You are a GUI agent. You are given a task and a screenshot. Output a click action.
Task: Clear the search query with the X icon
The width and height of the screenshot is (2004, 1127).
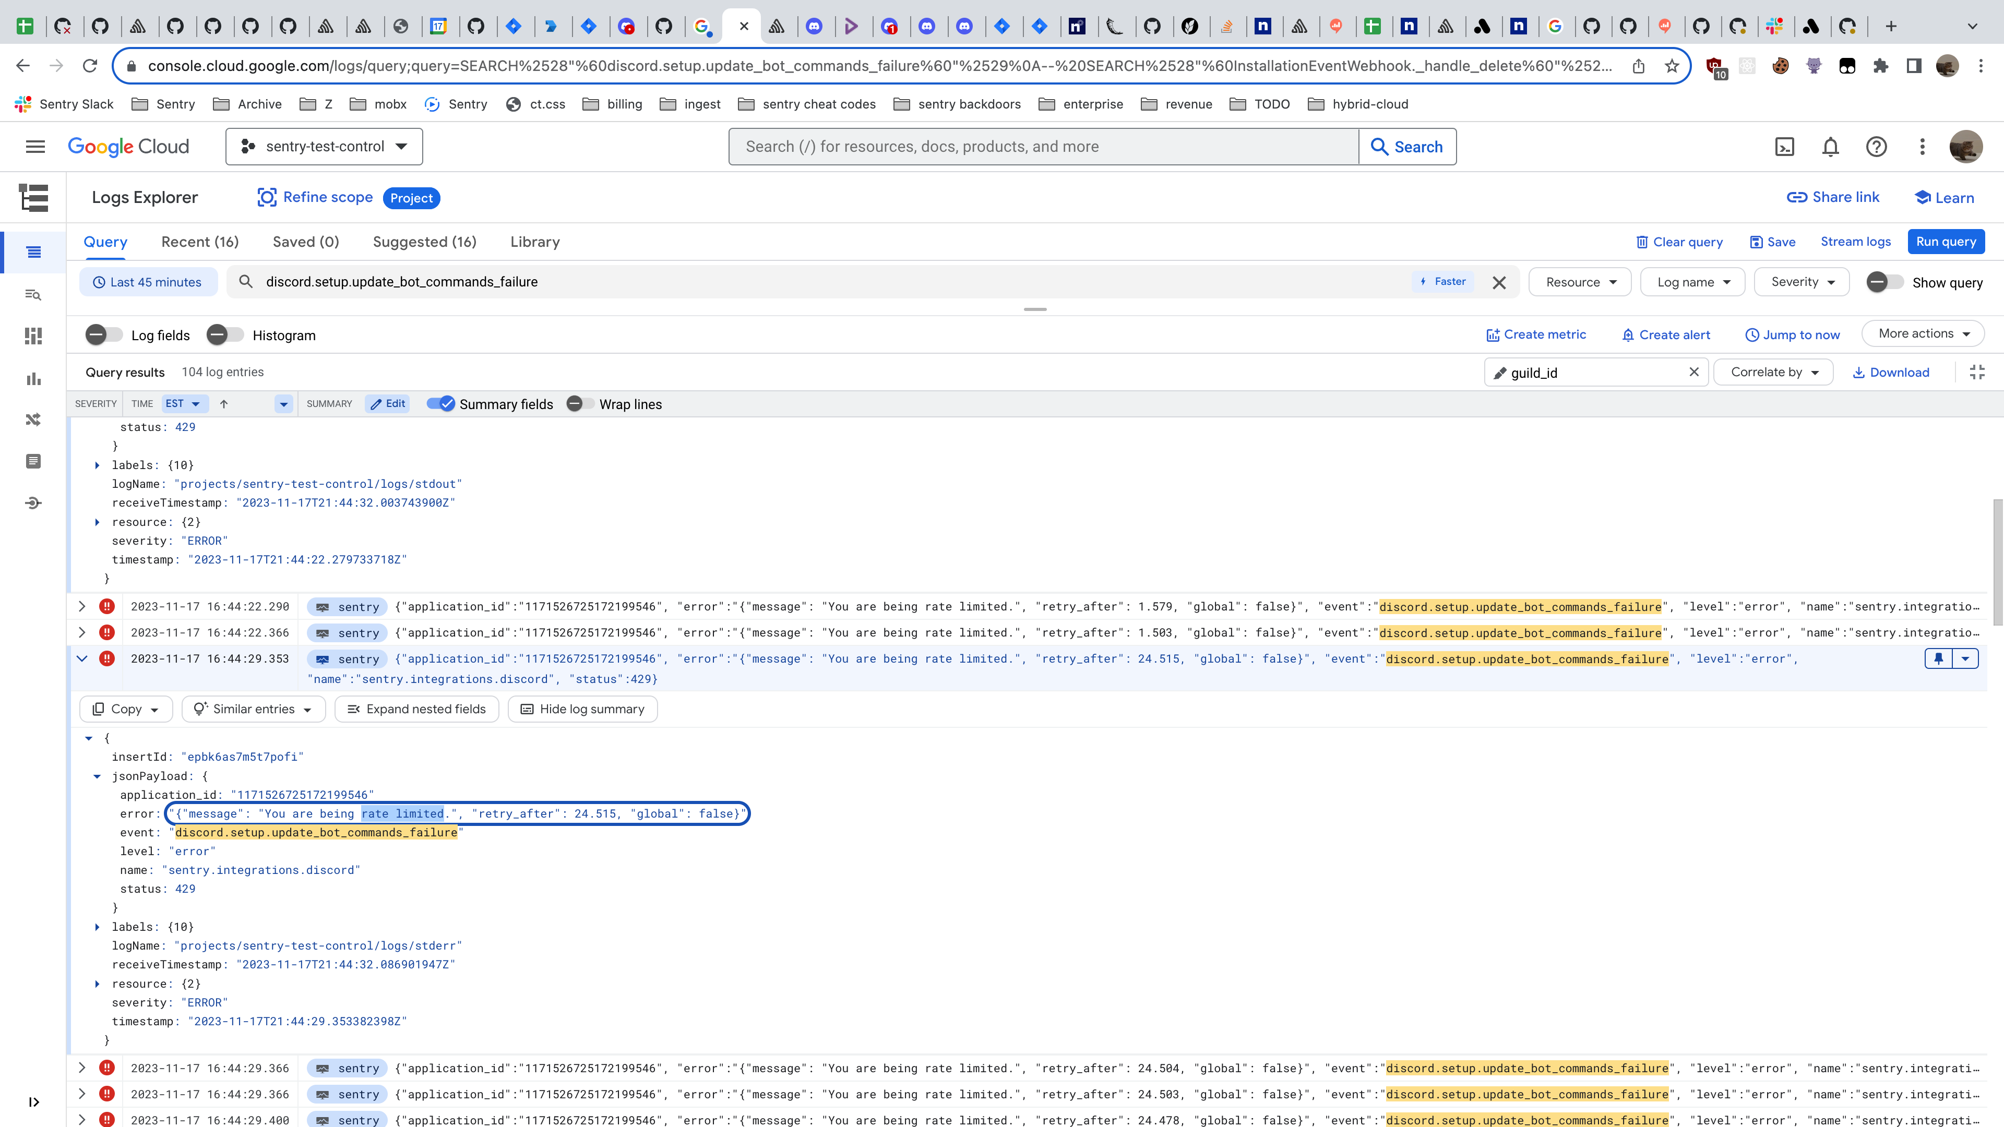[1499, 282]
